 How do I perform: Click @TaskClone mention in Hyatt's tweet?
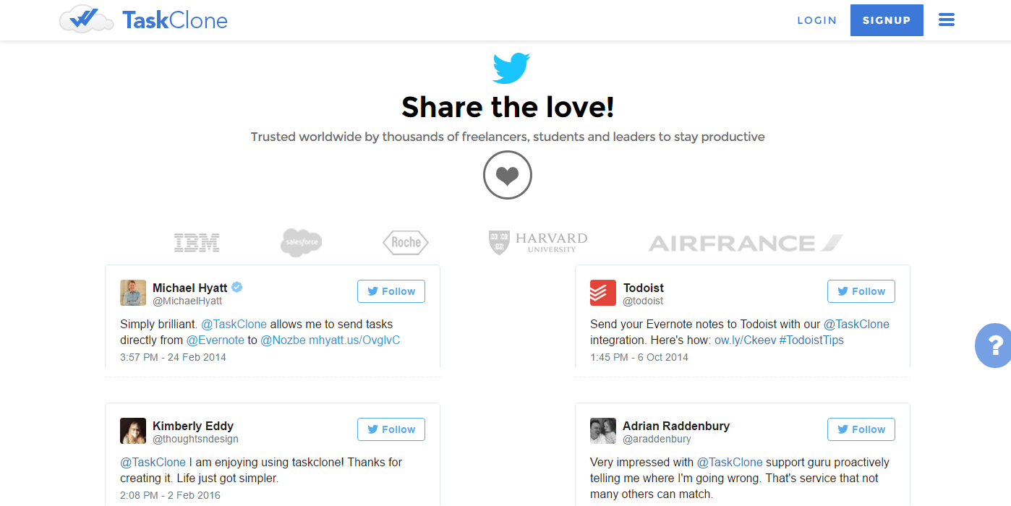click(x=234, y=324)
